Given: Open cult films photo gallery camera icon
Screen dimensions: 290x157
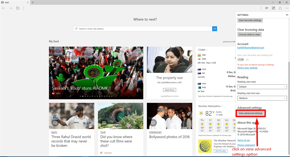Looking at the screenshot, I should click(x=104, y=123).
